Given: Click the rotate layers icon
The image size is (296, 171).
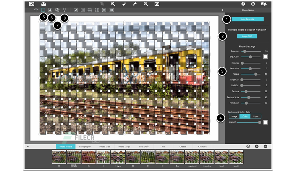Looking at the screenshot, I should 57,10.
